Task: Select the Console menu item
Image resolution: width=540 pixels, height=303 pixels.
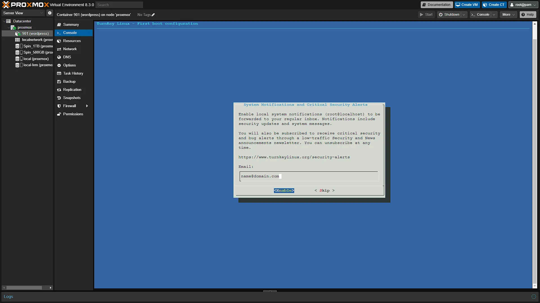Action: (74, 33)
